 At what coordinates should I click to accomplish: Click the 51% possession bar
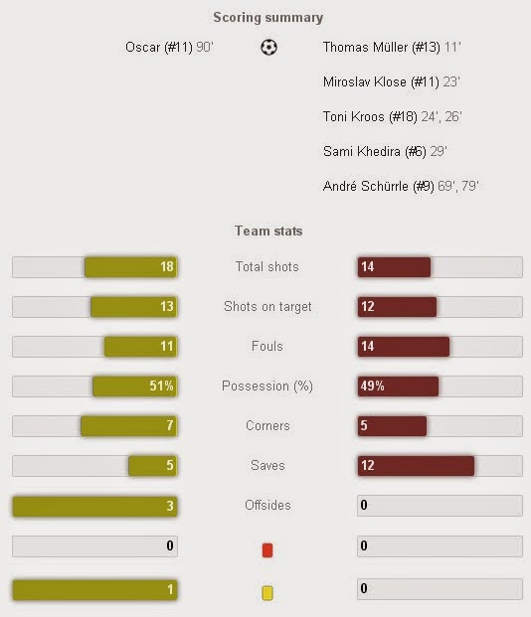135,386
